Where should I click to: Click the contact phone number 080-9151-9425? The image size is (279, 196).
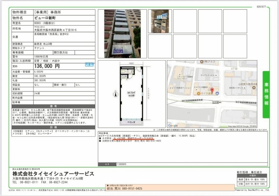click(x=130, y=189)
